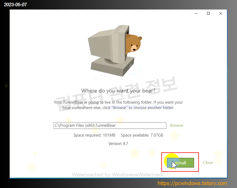Focus the install path input field
The width and height of the screenshot is (237, 188).
110,126
